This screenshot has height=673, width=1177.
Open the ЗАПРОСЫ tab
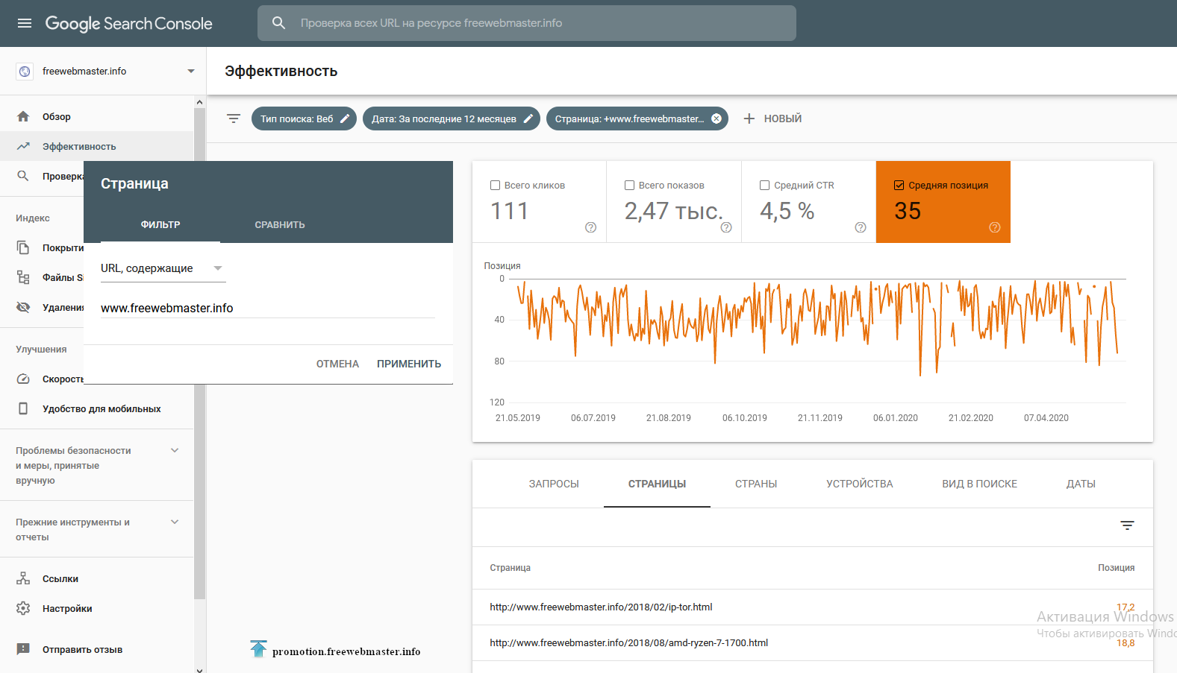(x=554, y=484)
